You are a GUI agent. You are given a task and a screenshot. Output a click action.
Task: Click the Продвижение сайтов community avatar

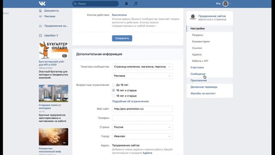click(193, 17)
